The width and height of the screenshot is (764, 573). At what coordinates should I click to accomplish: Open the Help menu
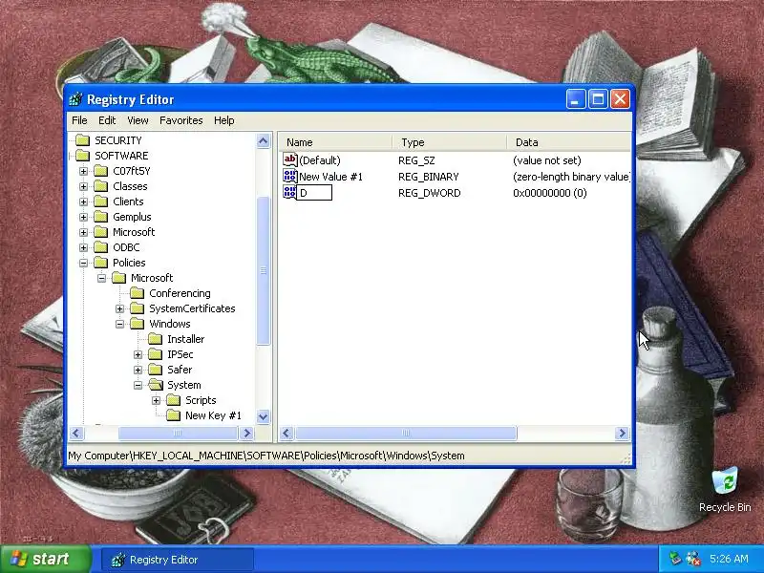tap(224, 120)
